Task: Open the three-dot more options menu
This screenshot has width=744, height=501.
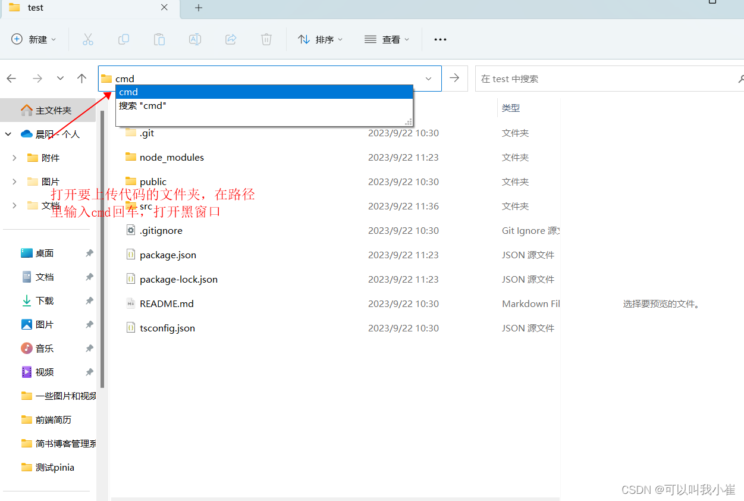Action: pyautogui.click(x=440, y=39)
